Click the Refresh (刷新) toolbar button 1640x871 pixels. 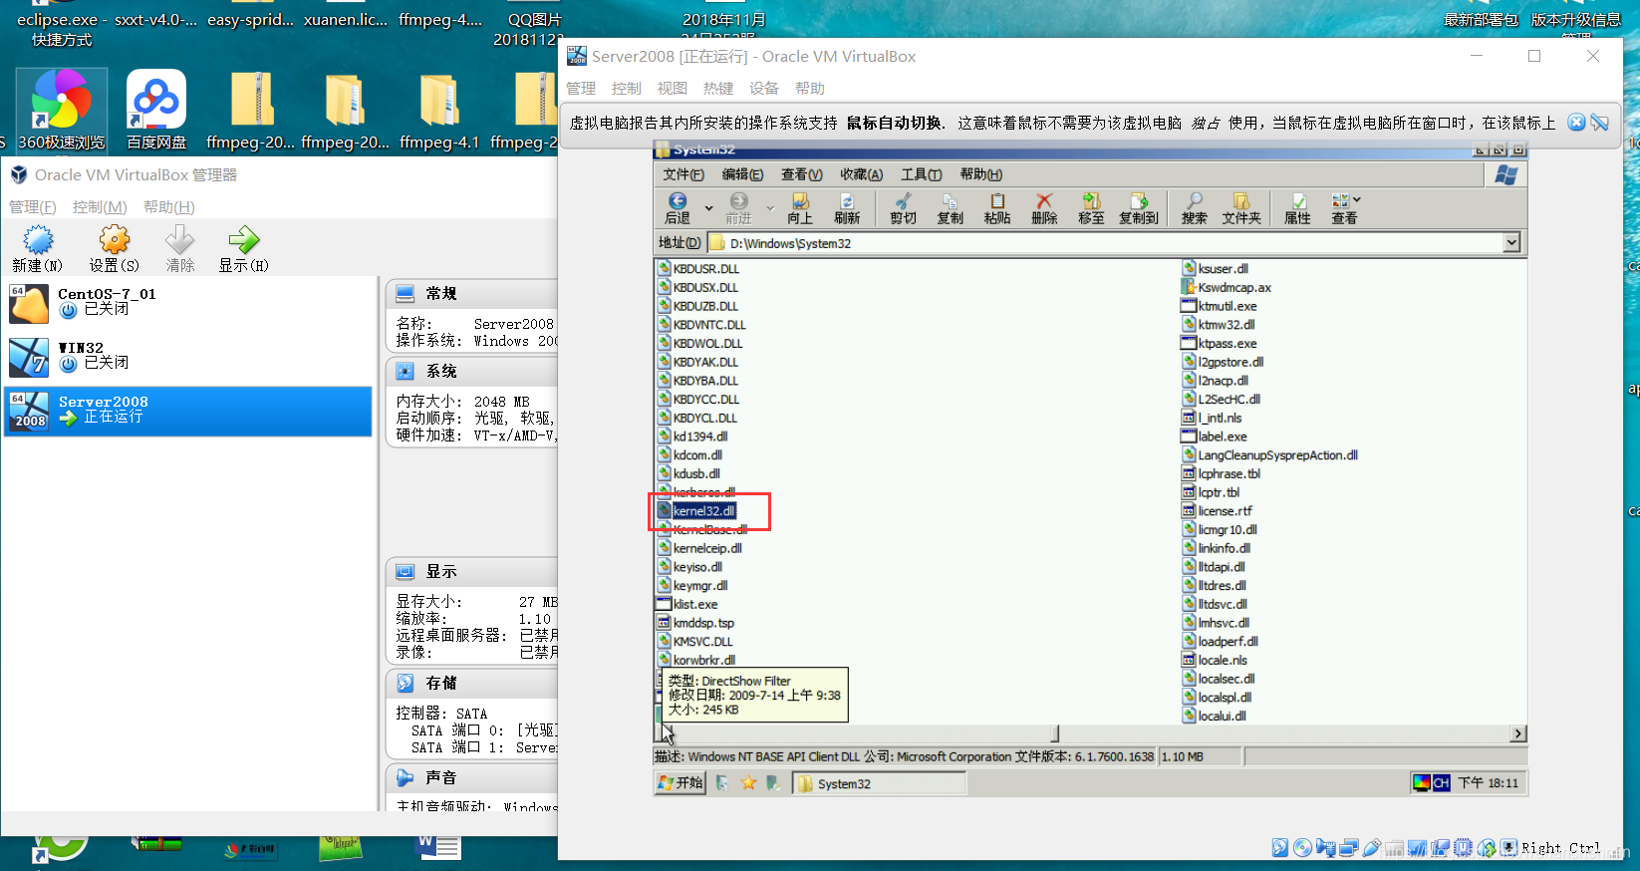click(x=847, y=208)
